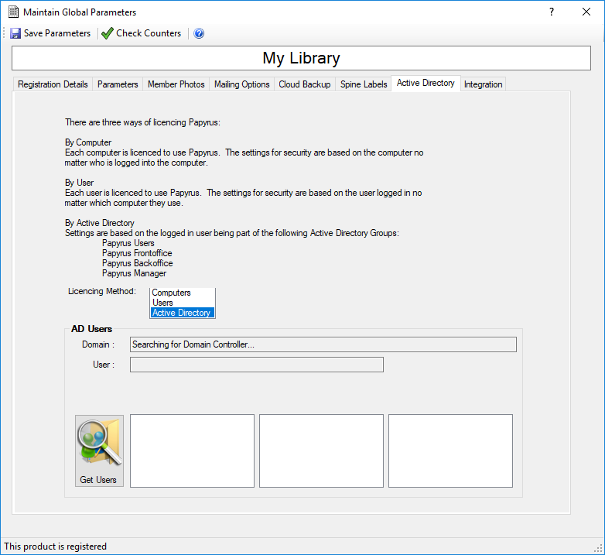Click the 'Licencing Method:' label

102,291
